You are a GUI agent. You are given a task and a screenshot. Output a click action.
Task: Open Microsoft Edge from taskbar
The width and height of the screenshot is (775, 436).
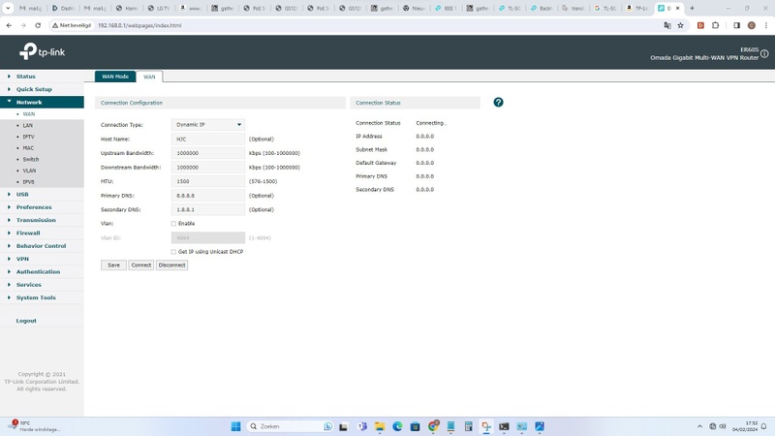coord(397,426)
